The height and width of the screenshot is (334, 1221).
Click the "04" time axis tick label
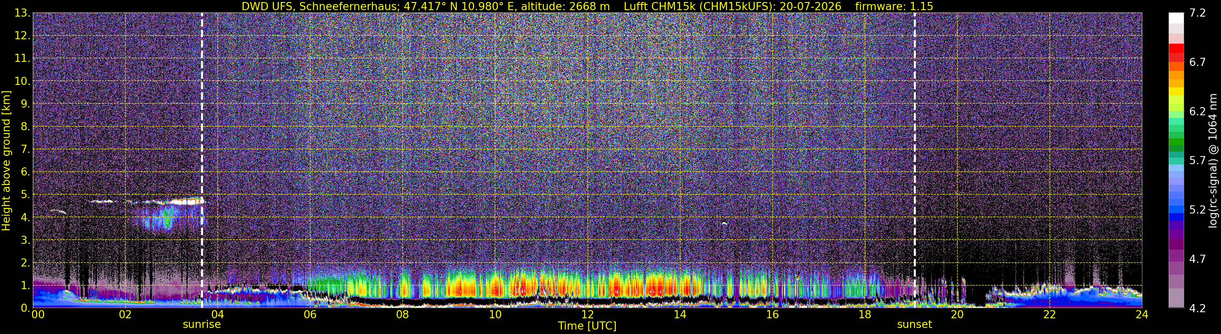tap(218, 315)
